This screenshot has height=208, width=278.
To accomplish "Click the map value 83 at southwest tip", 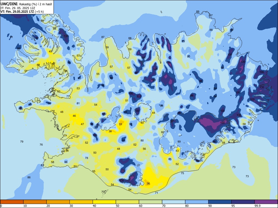I will [x=42, y=165].
